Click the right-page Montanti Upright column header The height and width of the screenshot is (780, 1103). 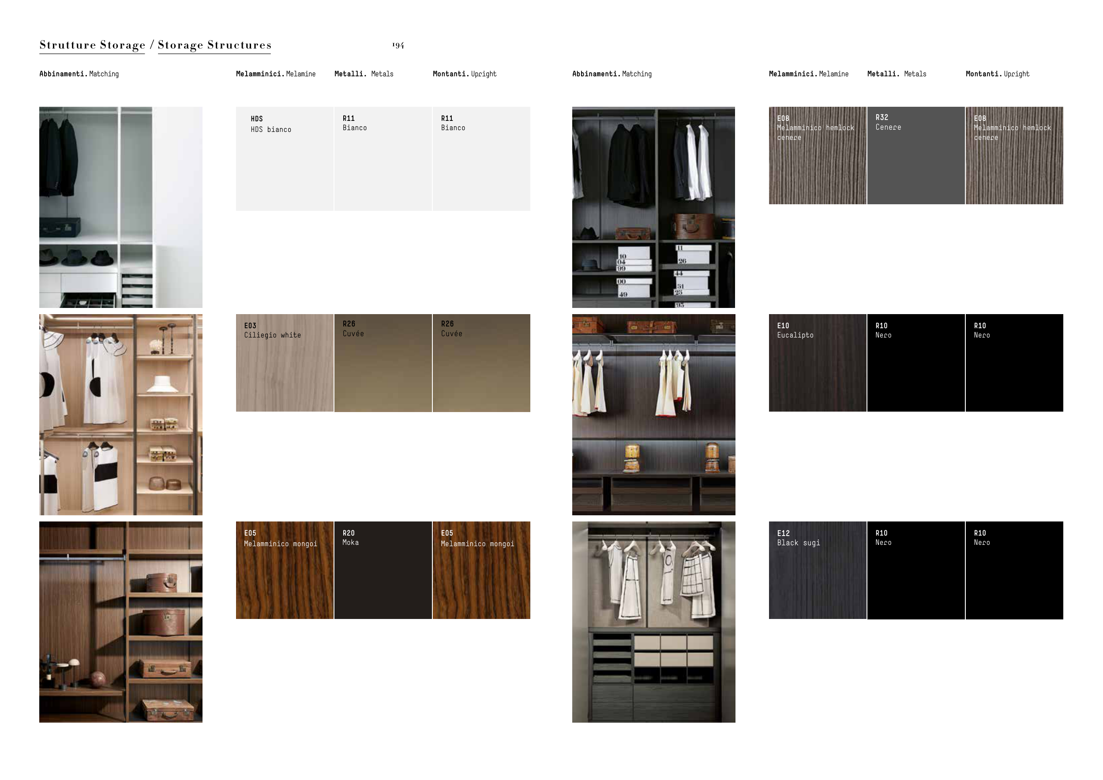coord(997,74)
